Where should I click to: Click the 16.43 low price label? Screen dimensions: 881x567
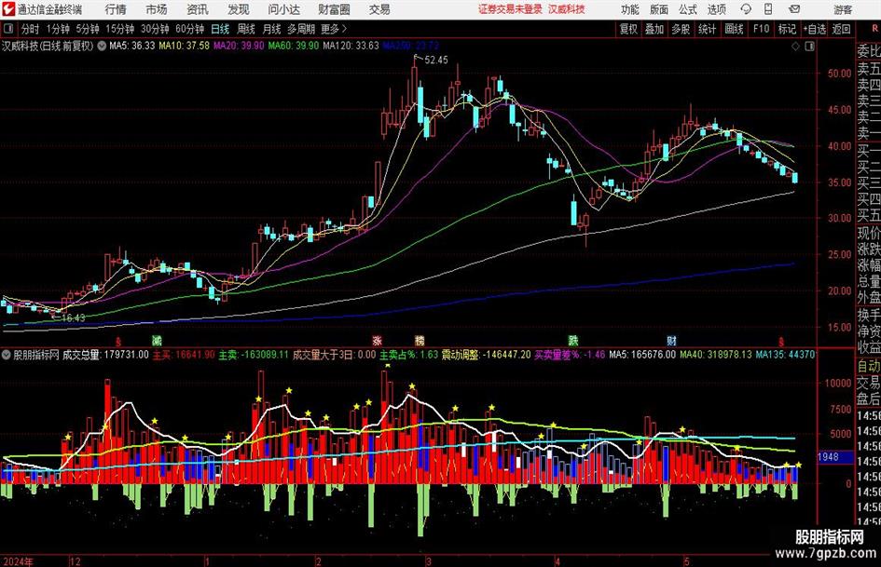click(x=73, y=317)
